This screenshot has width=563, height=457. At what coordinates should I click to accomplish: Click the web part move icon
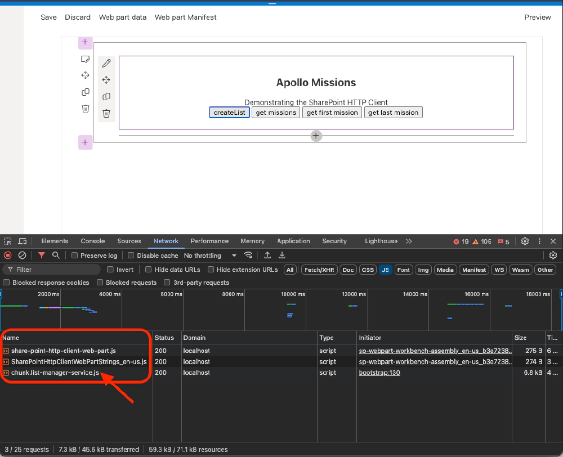(x=106, y=80)
